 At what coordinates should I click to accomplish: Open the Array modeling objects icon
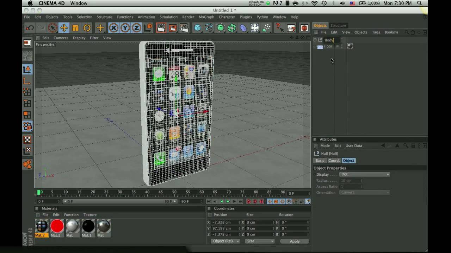[x=232, y=28]
